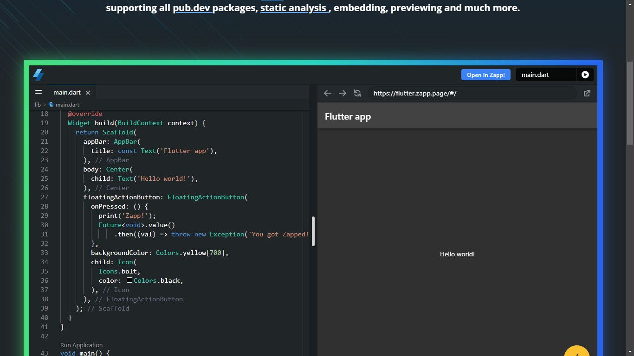Click the Run Application code lens
This screenshot has width=634, height=356.
click(81, 345)
